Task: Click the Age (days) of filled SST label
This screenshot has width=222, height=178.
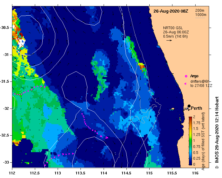Action: click(203, 141)
